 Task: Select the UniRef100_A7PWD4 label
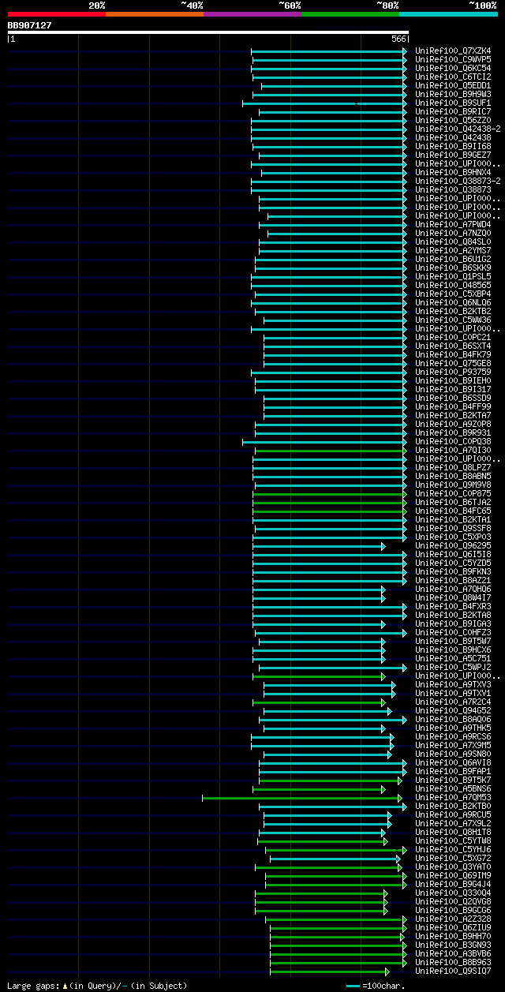453,225
